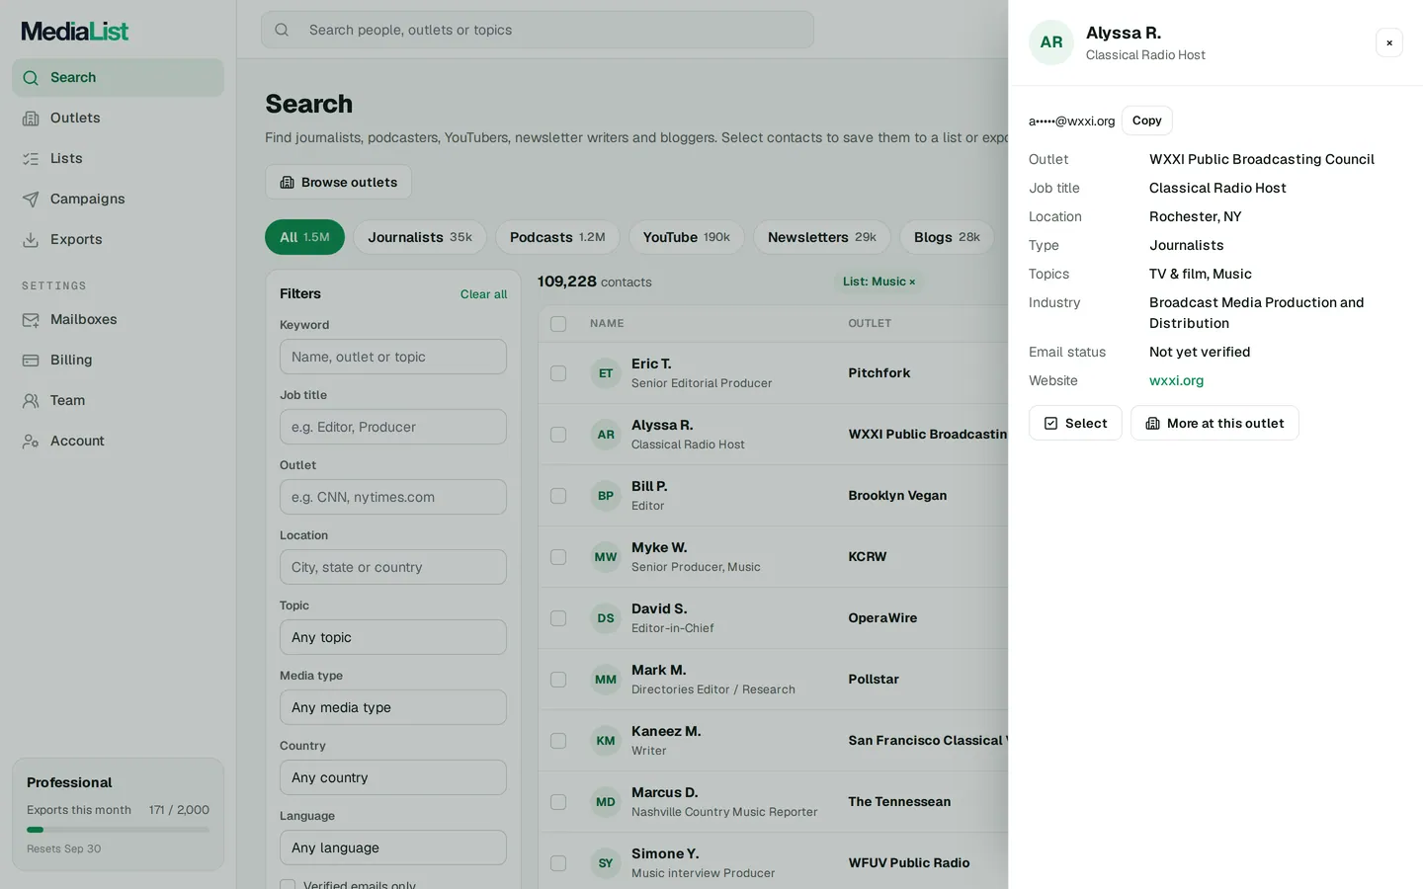The height and width of the screenshot is (889, 1423).
Task: Click the Exports download icon
Action: (31, 240)
